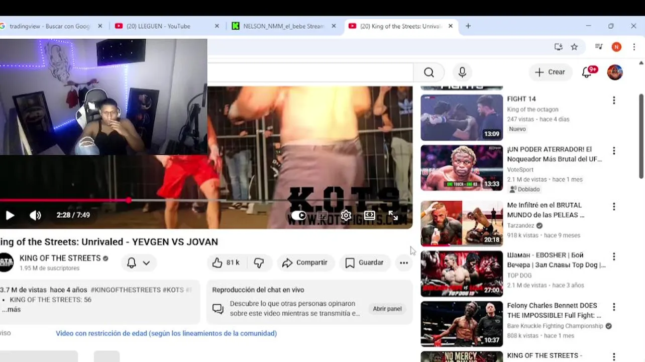The width and height of the screenshot is (645, 362).
Task: Switch to theater mode view
Action: tap(369, 215)
